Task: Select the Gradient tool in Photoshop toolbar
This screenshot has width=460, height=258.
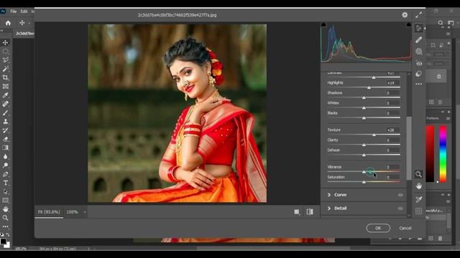Action: [x=5, y=148]
